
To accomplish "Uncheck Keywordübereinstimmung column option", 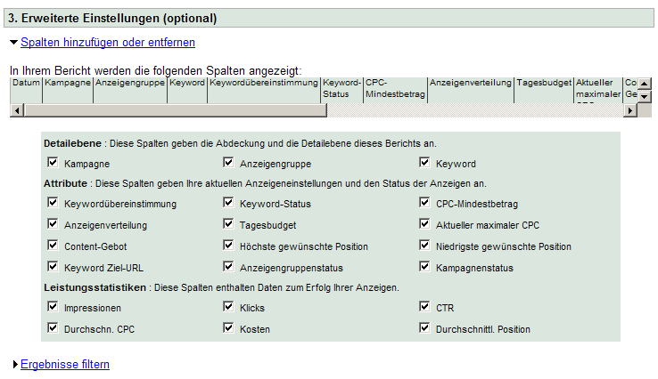I will tap(53, 203).
